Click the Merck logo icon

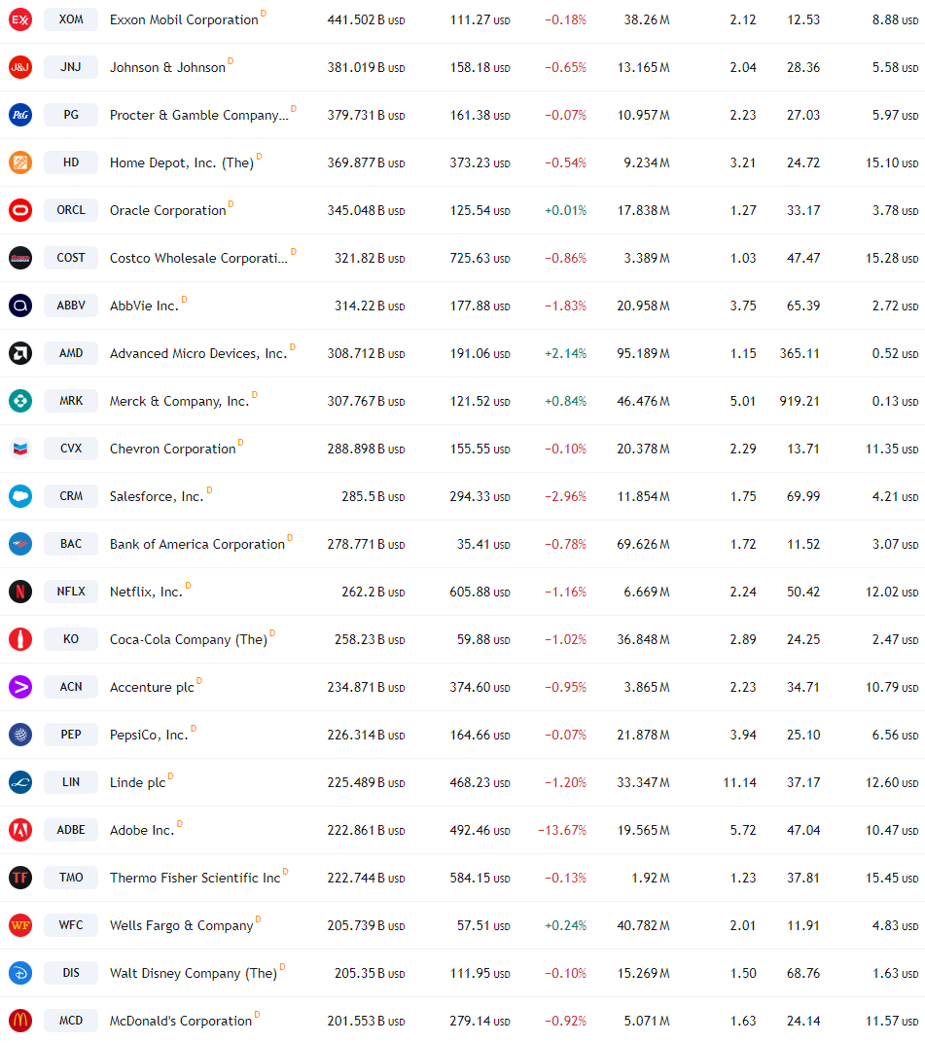[x=20, y=401]
